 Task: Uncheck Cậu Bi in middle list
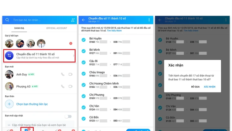84,63
